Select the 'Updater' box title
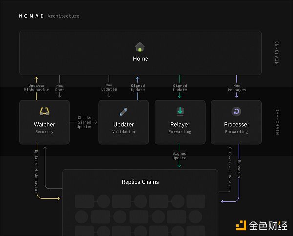The image size is (293, 236). (x=124, y=125)
